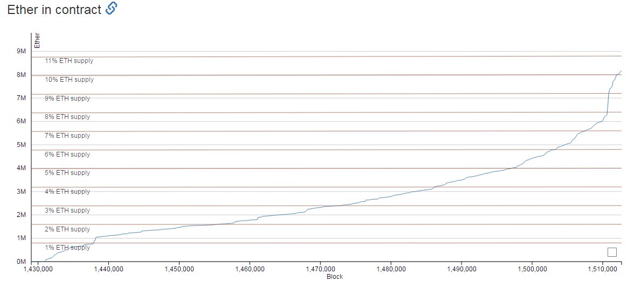Select the '11% ETH supply' label
The width and height of the screenshot is (634, 281).
pyautogui.click(x=69, y=61)
